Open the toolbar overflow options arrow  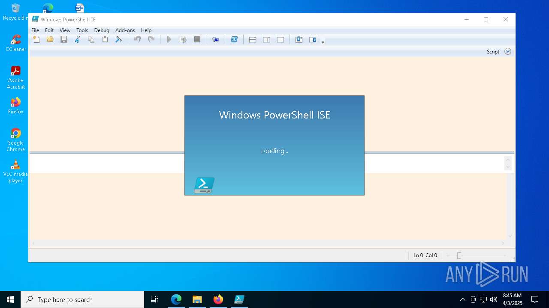pos(323,41)
